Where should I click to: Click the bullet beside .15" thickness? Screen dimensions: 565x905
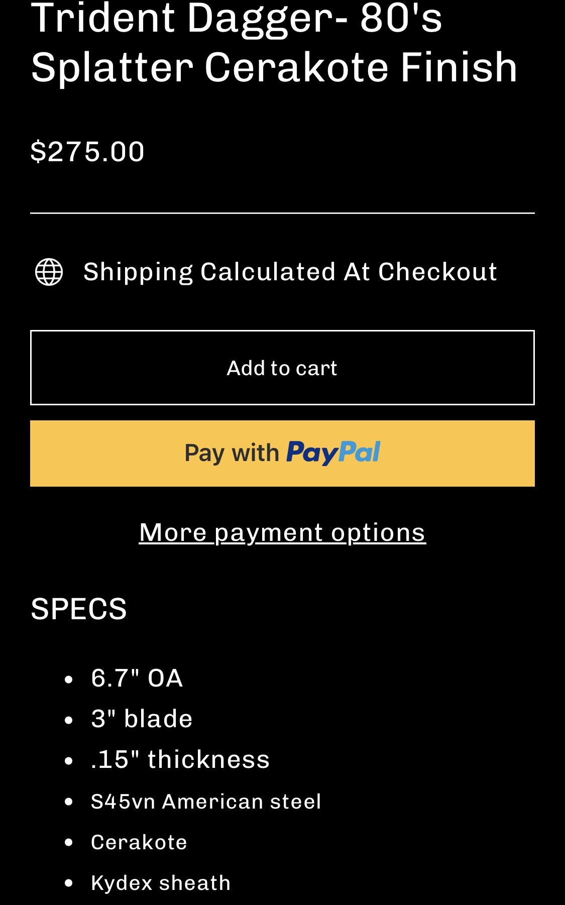69,761
